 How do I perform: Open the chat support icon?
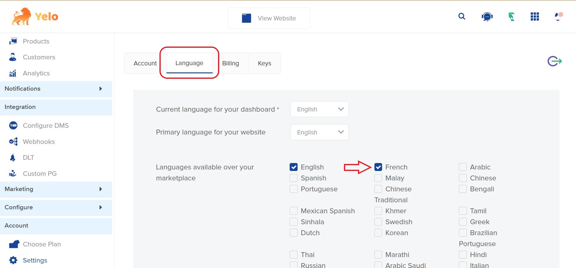(487, 17)
